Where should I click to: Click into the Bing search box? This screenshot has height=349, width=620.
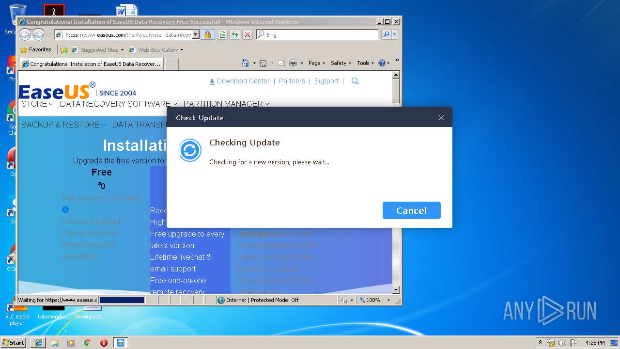(x=318, y=34)
